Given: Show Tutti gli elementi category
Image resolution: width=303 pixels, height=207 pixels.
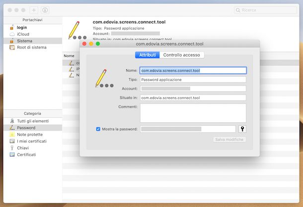Looking at the screenshot, I should pos(33,121).
